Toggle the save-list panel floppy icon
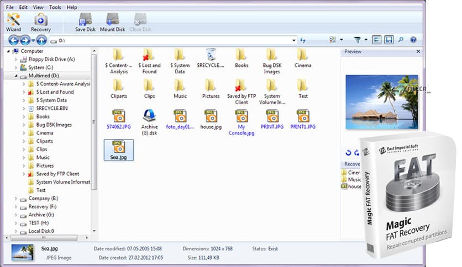Screen dimensions: 462x267 pos(389,40)
